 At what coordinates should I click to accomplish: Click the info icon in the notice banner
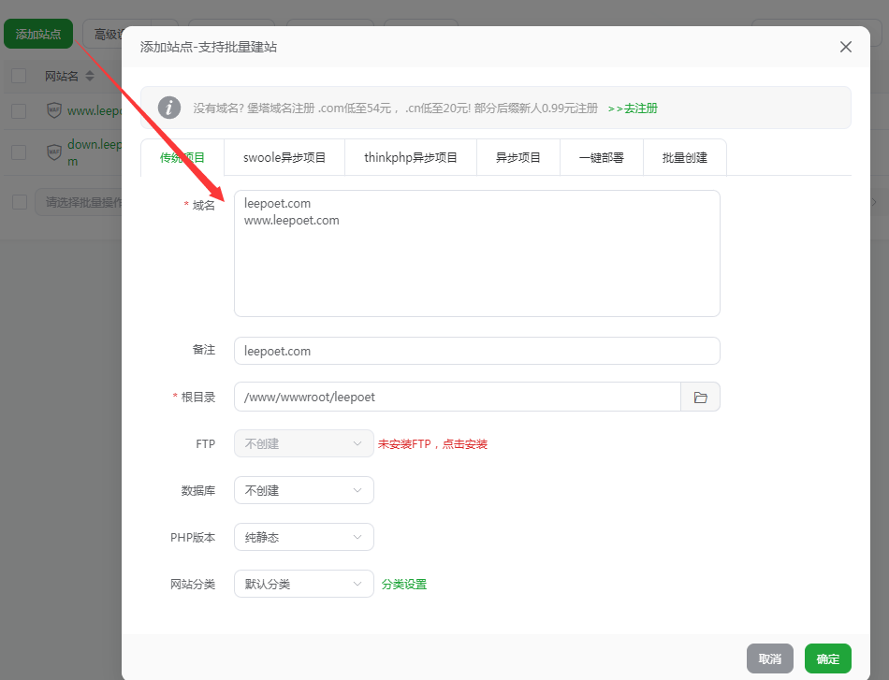point(168,108)
